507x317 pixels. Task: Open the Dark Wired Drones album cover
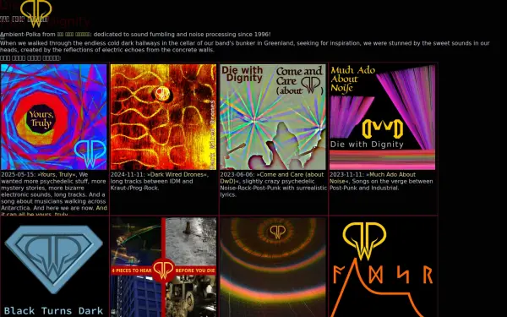163,117
